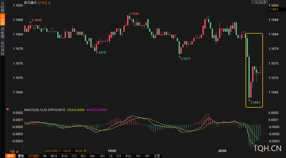Expand the 1分 period selector arrow
The height and width of the screenshot is (158, 286).
pos(18,151)
